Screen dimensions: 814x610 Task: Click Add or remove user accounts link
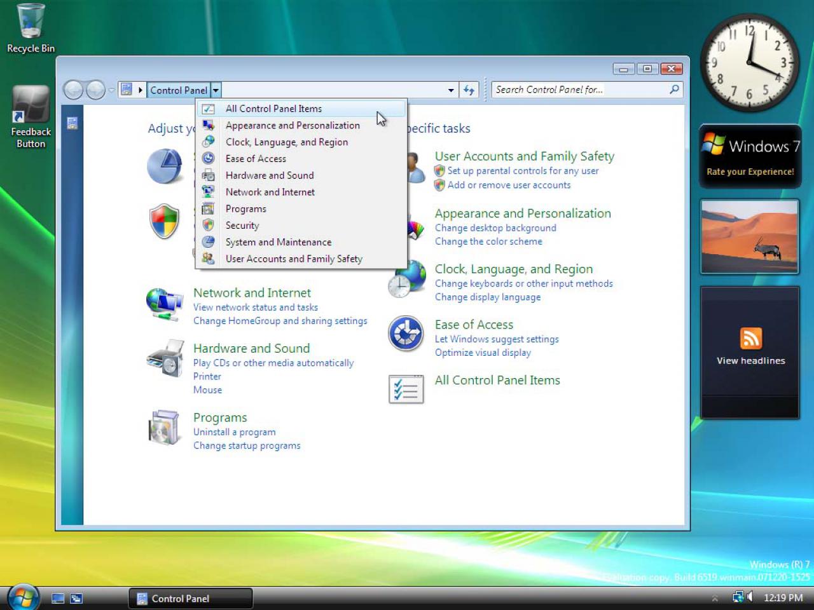(509, 185)
